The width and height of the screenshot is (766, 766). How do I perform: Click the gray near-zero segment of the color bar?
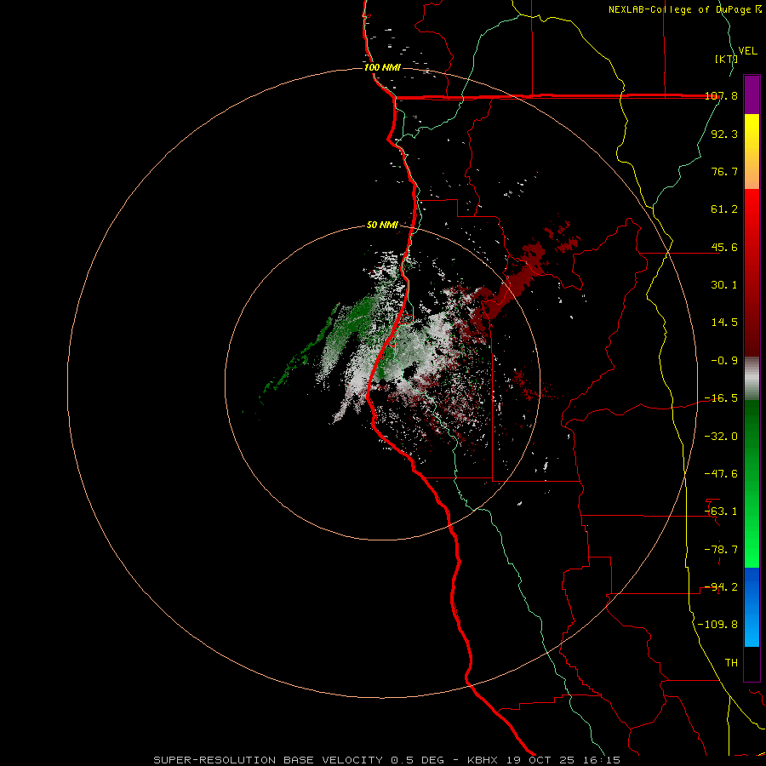point(752,379)
